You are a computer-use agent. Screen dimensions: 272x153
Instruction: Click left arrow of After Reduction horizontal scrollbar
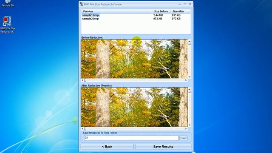(82, 129)
